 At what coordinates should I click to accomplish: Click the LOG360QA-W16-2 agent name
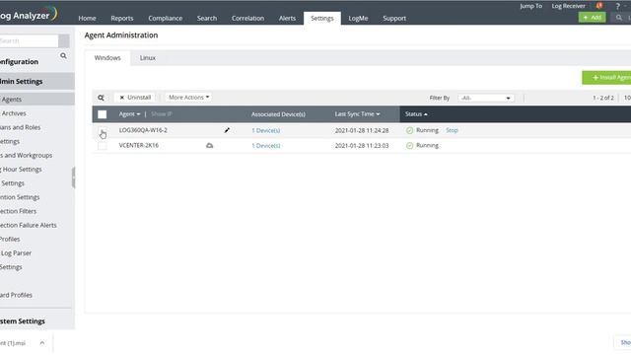click(x=143, y=130)
